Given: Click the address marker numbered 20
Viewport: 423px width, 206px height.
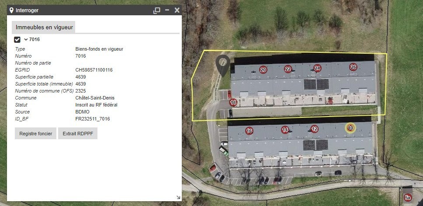Looking at the screenshot, I should click(x=264, y=70).
